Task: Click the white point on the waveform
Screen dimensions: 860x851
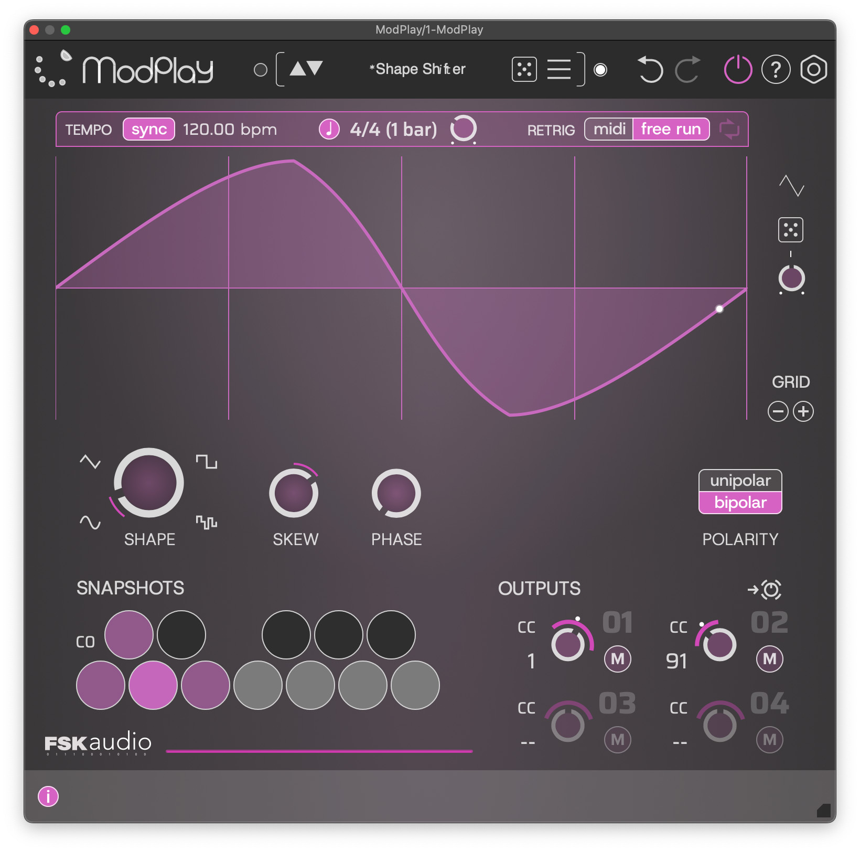Action: click(719, 309)
